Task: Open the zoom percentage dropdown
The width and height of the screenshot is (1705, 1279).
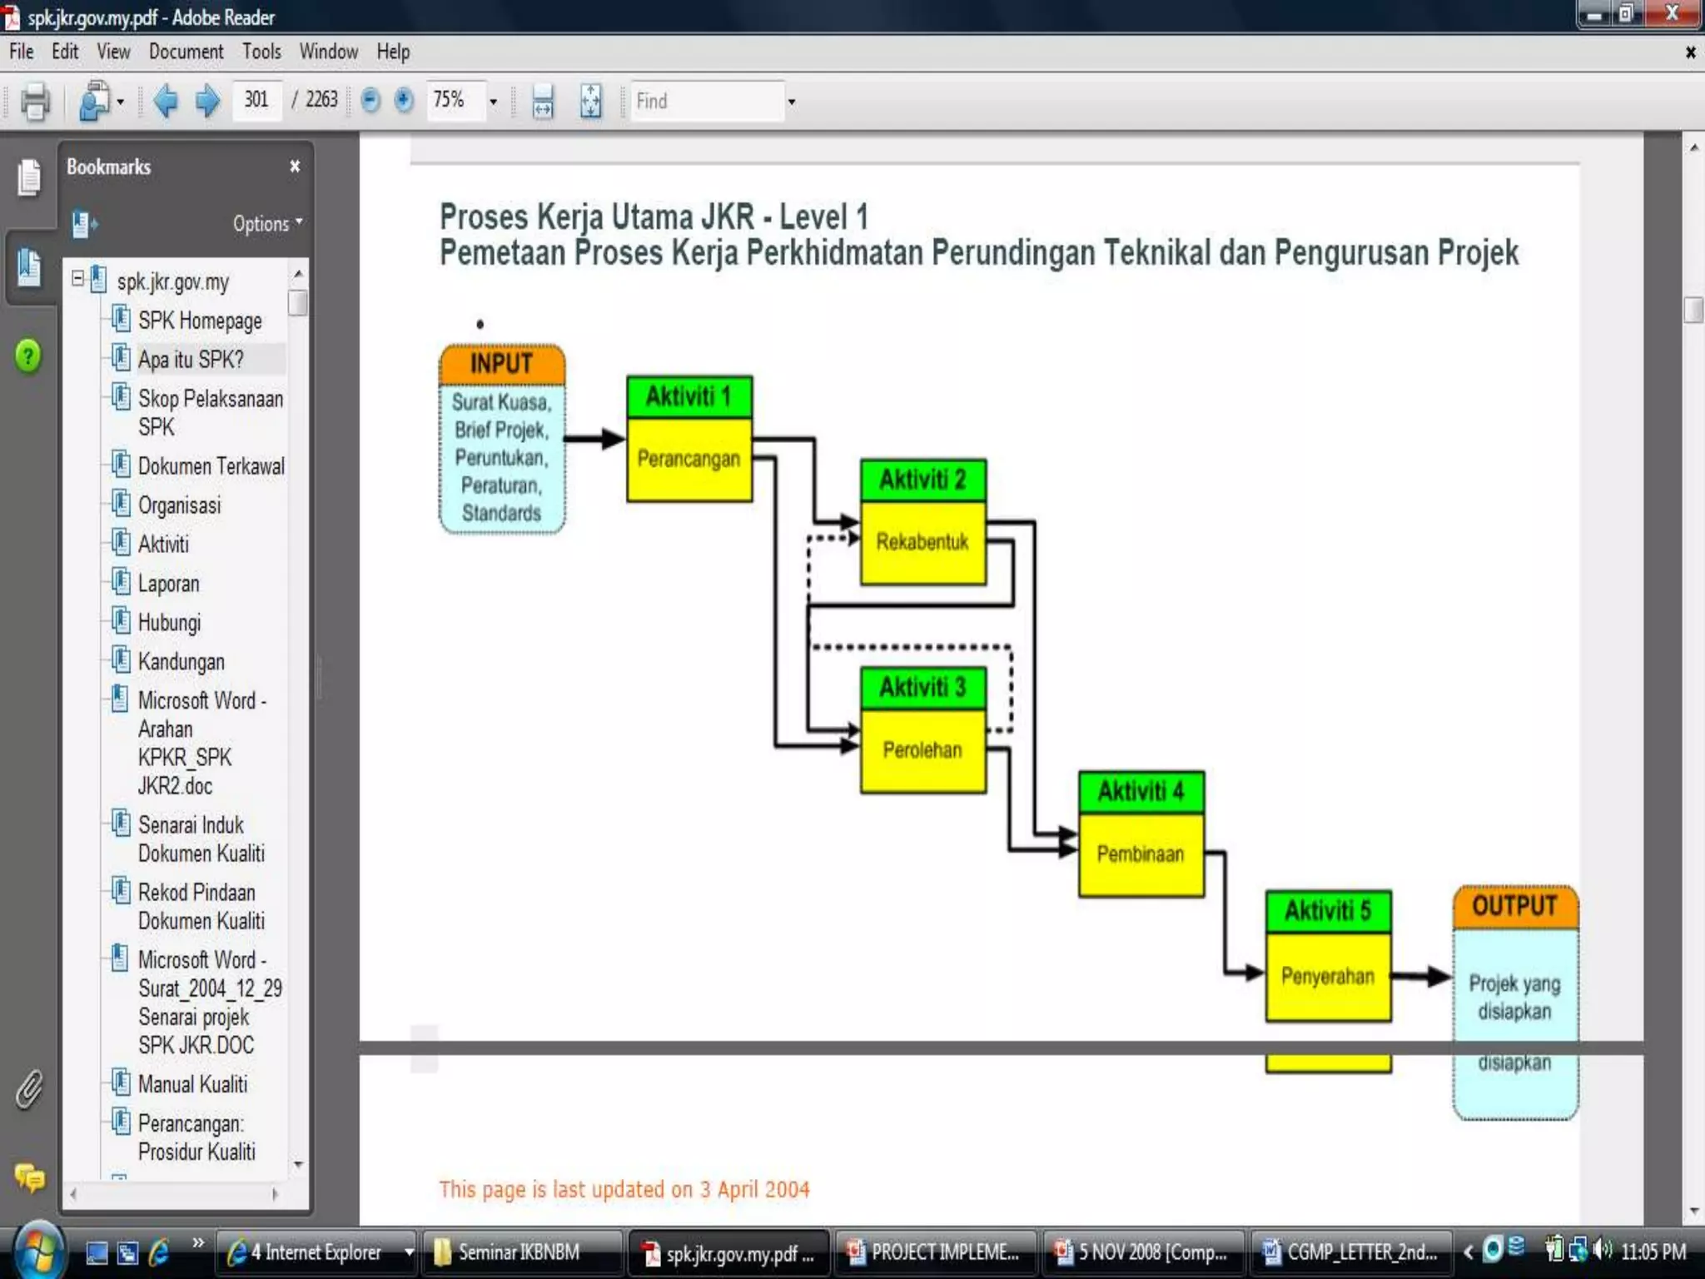Action: (x=493, y=102)
